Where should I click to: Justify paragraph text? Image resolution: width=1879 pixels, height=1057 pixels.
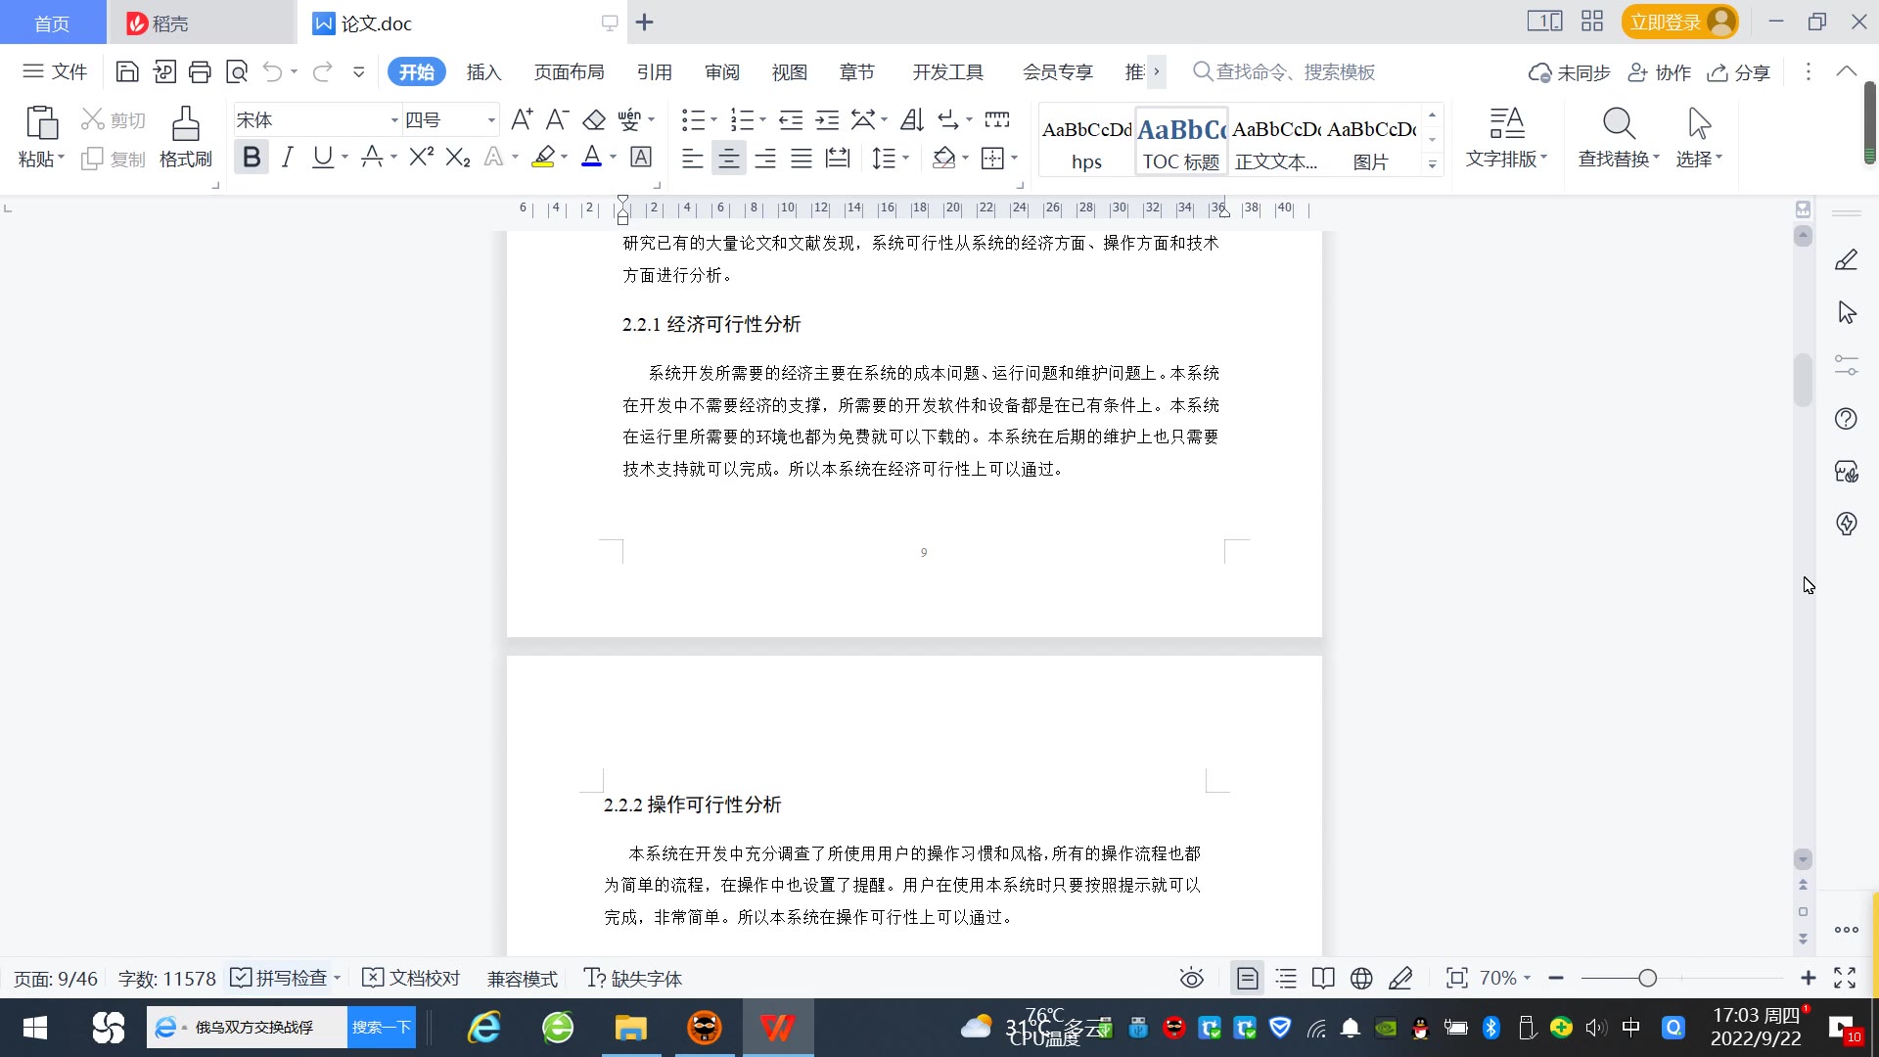[x=802, y=158]
